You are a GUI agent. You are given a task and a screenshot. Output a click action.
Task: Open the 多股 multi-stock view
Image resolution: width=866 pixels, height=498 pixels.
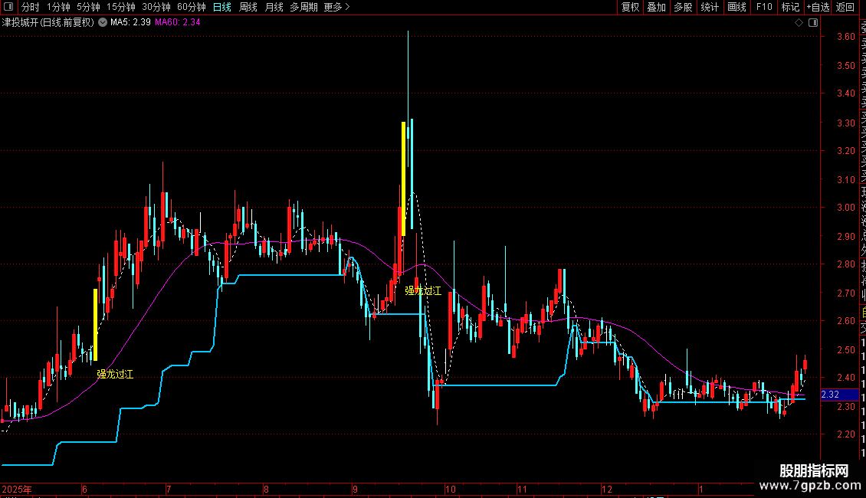point(683,7)
